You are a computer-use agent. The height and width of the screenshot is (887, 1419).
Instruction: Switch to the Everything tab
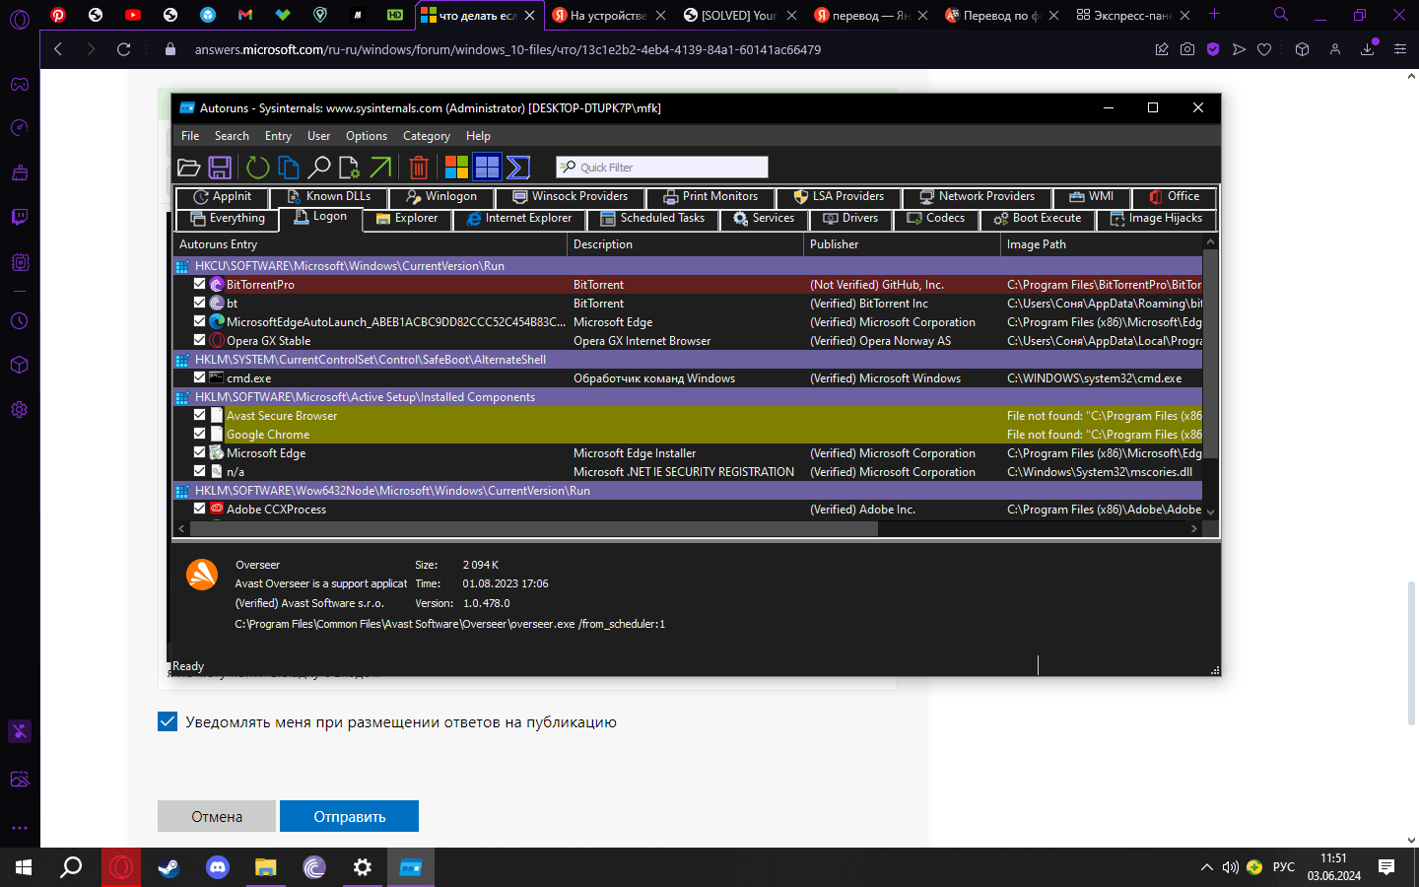click(228, 219)
